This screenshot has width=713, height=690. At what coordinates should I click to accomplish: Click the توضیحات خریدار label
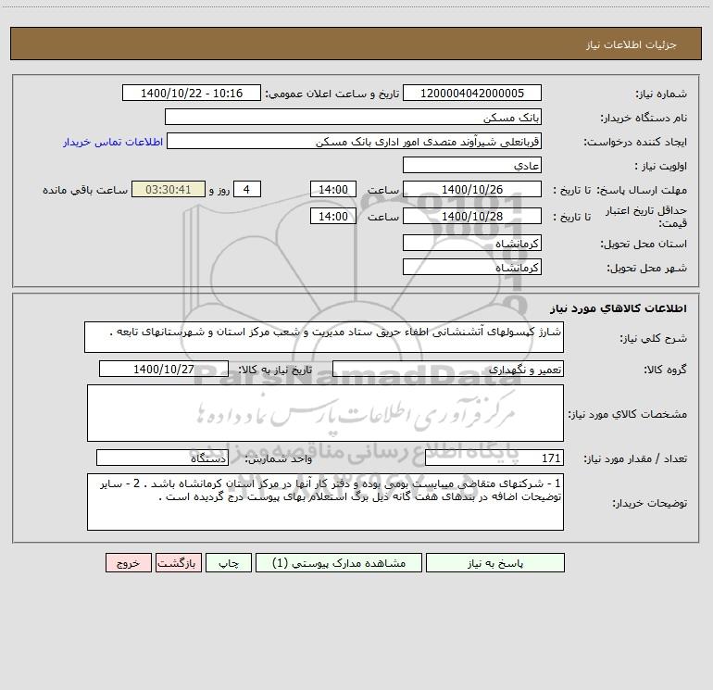click(x=650, y=503)
